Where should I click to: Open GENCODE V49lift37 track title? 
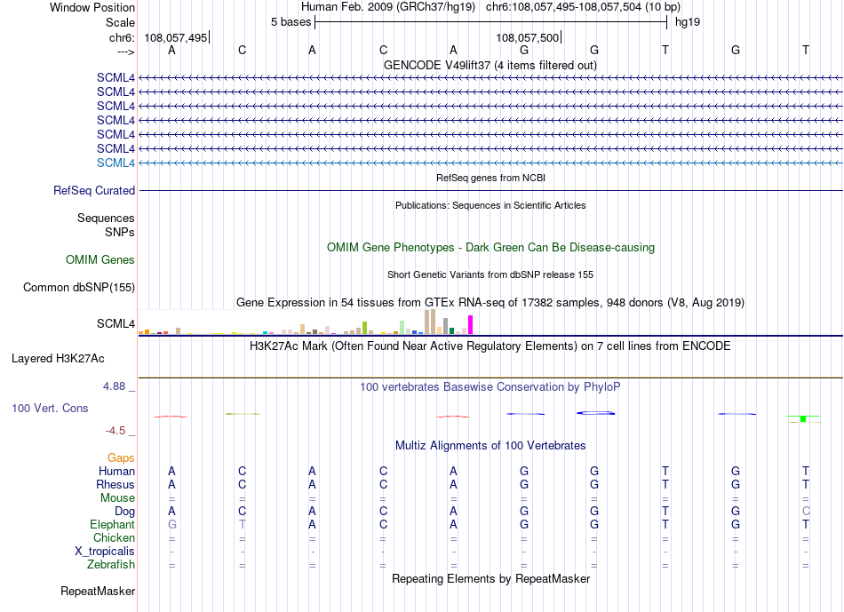(x=490, y=65)
